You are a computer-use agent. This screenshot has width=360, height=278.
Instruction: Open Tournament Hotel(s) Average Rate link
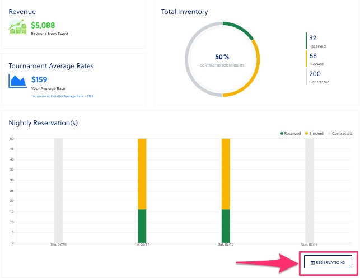click(x=62, y=96)
